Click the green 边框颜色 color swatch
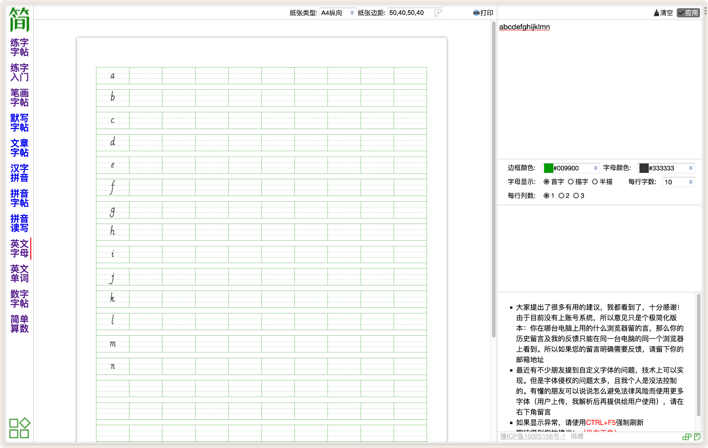The image size is (708, 448). (548, 168)
